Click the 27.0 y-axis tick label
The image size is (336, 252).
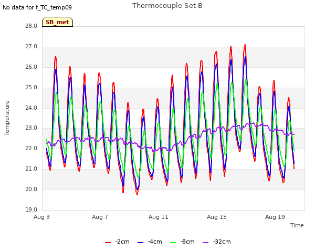click(31, 47)
